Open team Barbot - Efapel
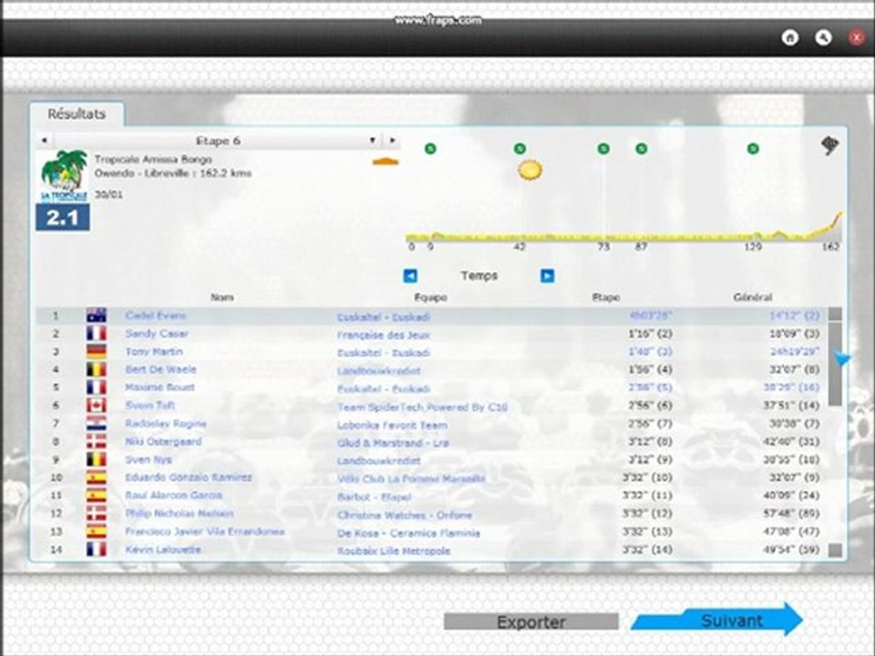The image size is (875, 656). pyautogui.click(x=375, y=497)
